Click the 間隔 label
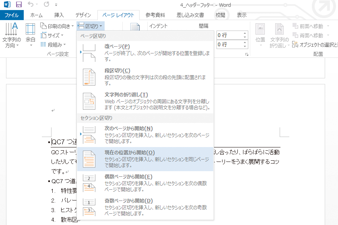This screenshot has width=338, height=225. pyautogui.click(x=204, y=26)
